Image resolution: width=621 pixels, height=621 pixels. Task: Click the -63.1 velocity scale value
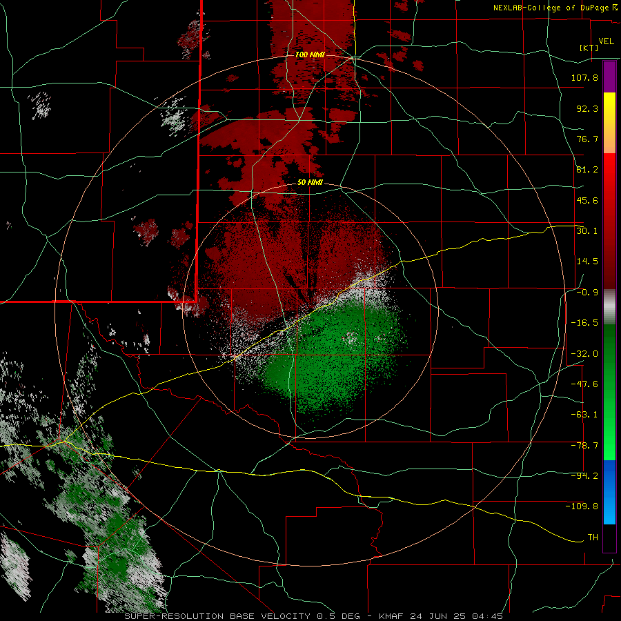pos(584,415)
